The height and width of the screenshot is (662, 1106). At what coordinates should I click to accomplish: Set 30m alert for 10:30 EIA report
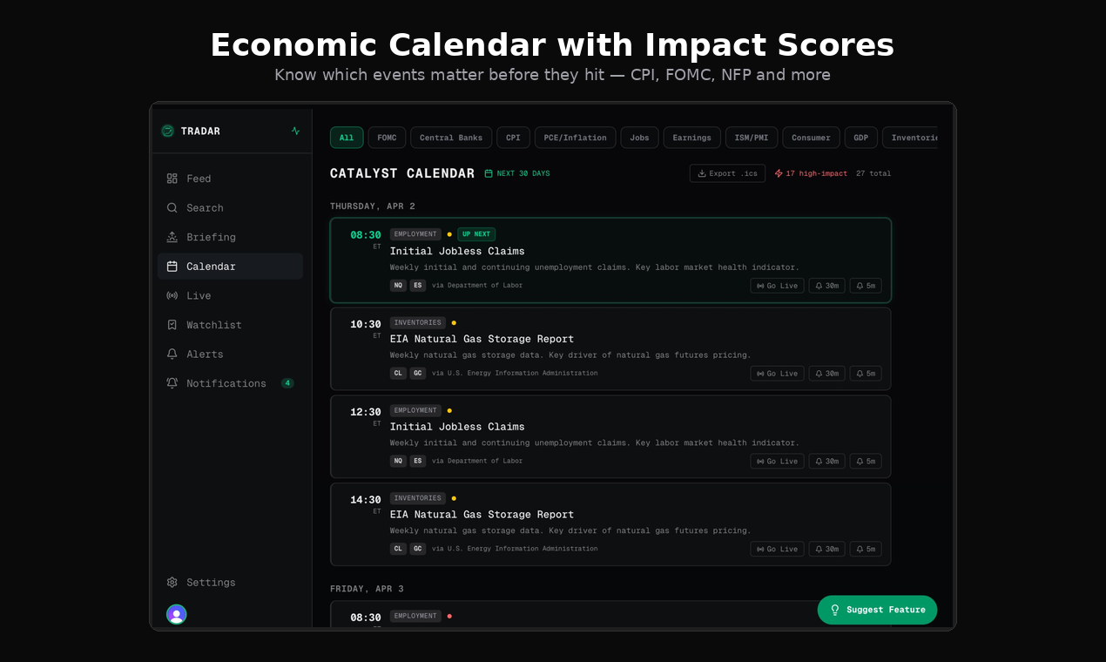826,374
